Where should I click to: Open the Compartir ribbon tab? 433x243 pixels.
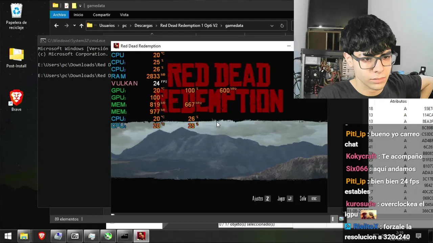(x=101, y=15)
